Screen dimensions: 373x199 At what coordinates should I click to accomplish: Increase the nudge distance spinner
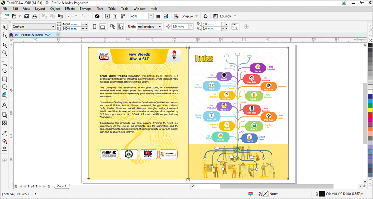pos(191,25)
